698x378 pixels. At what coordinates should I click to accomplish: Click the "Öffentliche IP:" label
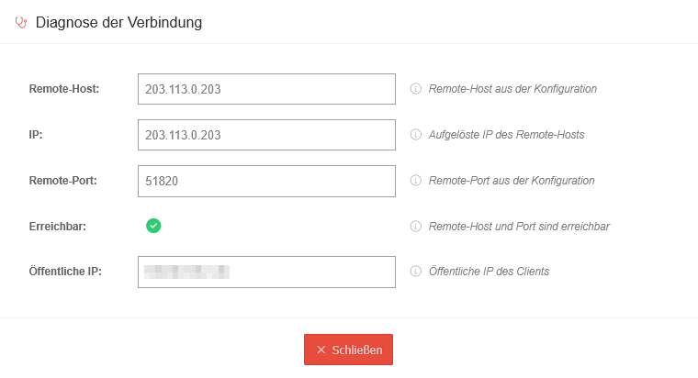pos(66,272)
